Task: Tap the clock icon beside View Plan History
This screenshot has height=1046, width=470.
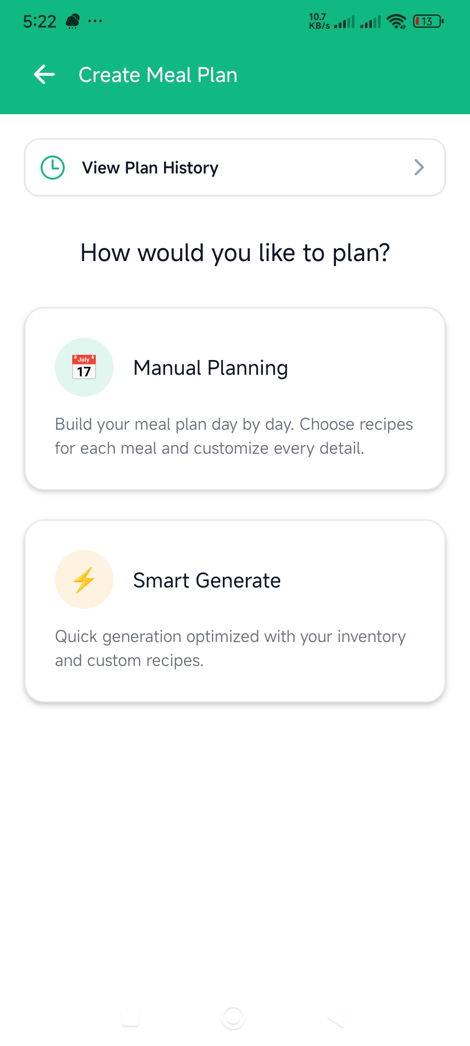Action: [53, 167]
